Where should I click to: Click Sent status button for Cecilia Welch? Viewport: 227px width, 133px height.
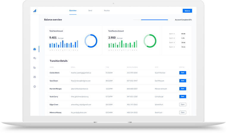[183, 73]
